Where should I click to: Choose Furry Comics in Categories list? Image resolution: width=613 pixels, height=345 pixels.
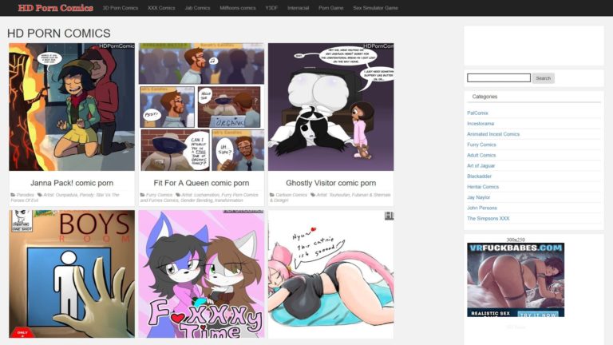point(481,145)
